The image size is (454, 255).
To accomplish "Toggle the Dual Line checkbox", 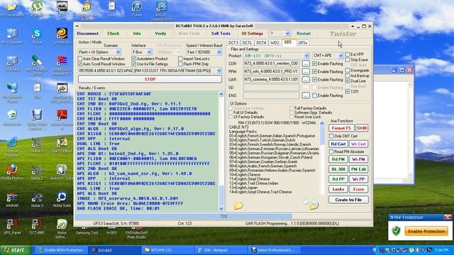I will click(348, 81).
